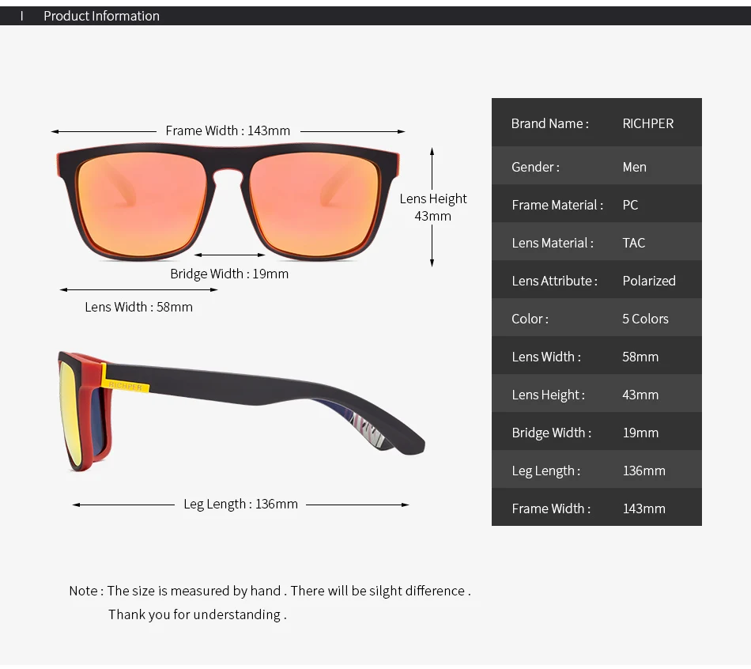751x669 pixels.
Task: Click the '58mm' value in the table
Action: coord(640,357)
